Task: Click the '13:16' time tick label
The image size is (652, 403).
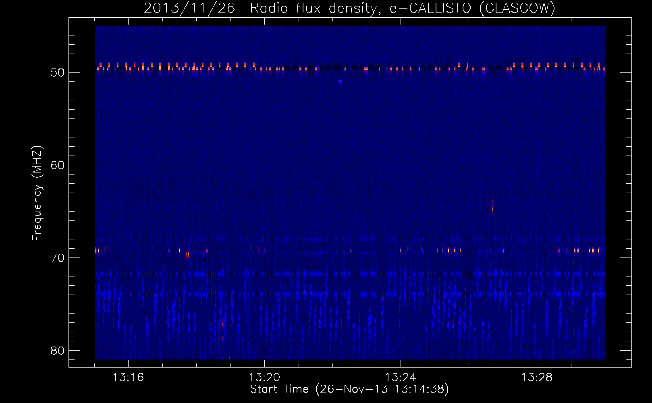Action: pyautogui.click(x=128, y=378)
